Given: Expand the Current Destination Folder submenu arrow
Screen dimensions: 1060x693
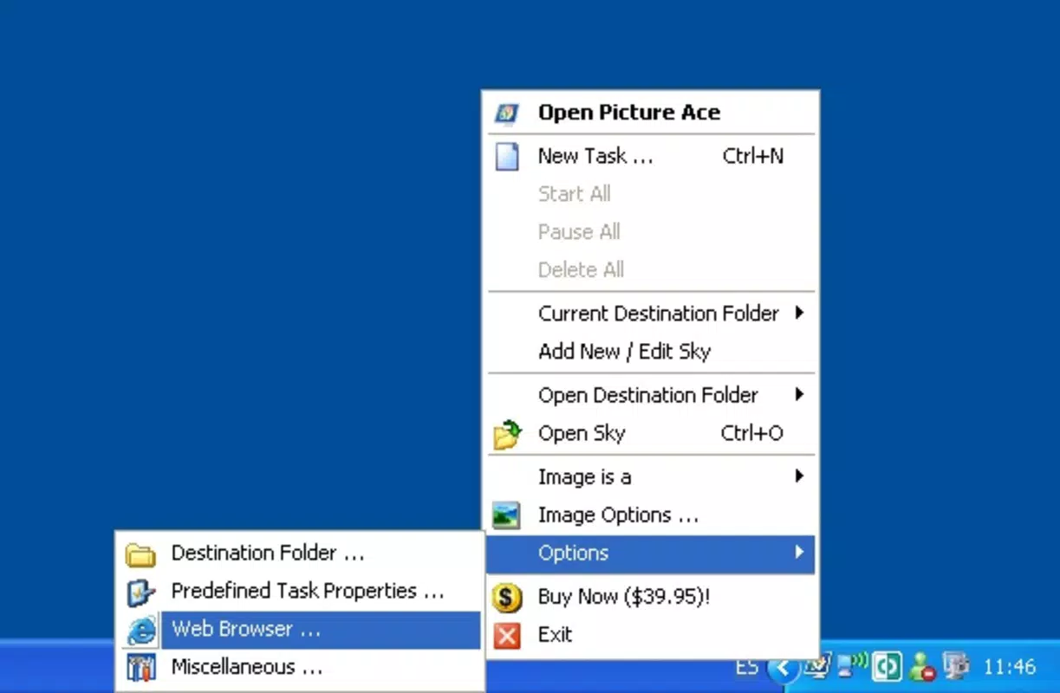Looking at the screenshot, I should point(799,314).
